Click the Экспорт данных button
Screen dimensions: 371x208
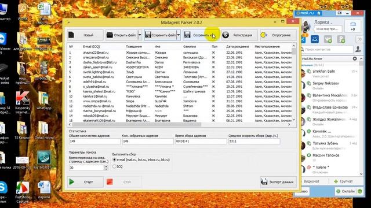point(278,182)
